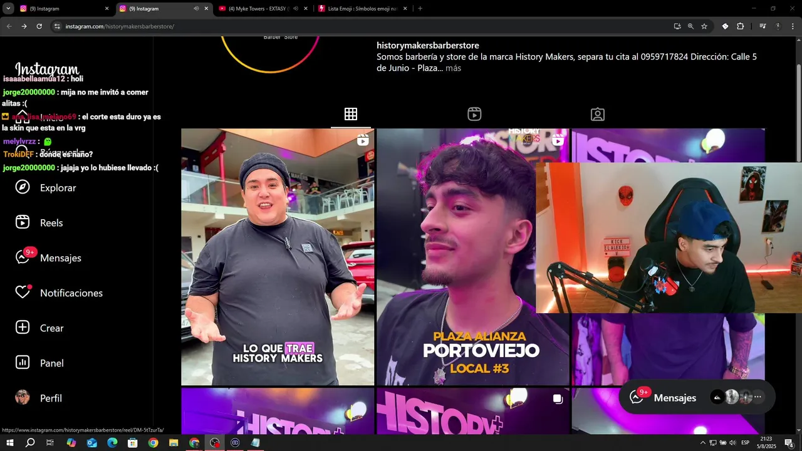This screenshot has height=451, width=802.
Task: Open the Mensajes messenger icon in sidebar
Action: tap(23, 257)
